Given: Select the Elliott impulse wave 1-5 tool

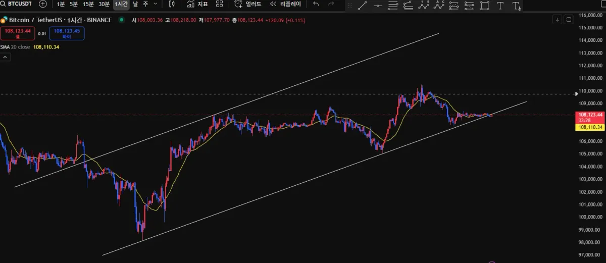Looking at the screenshot, I should pos(424,6).
